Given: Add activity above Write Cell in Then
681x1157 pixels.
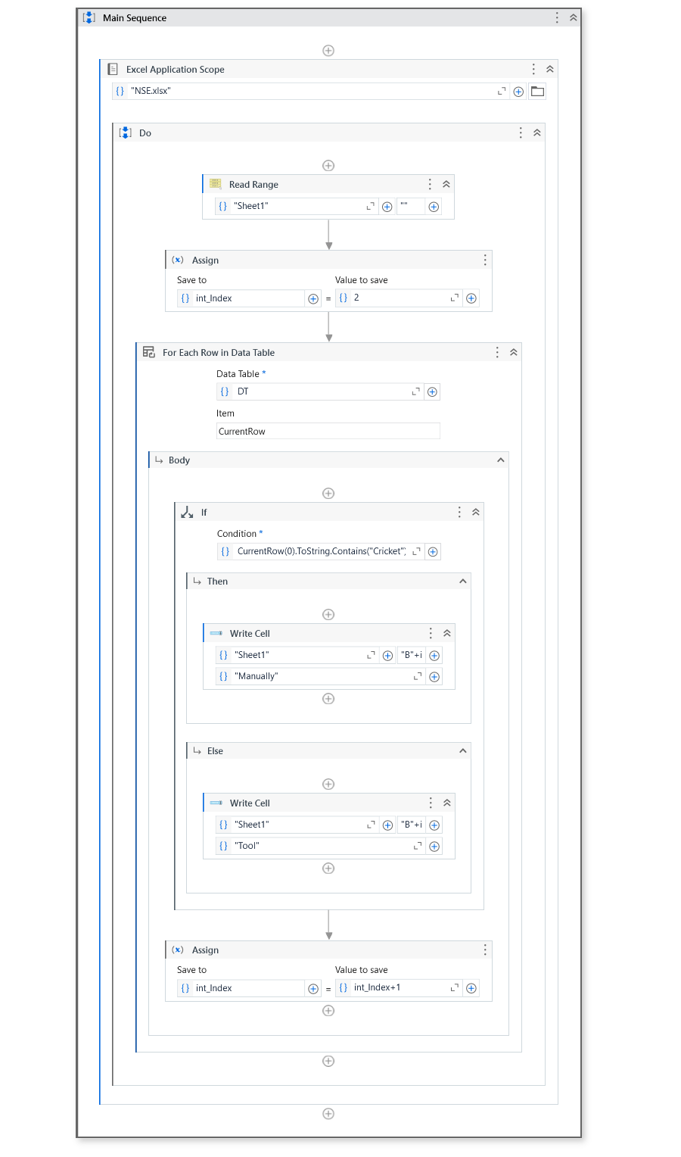Looking at the screenshot, I should (328, 615).
